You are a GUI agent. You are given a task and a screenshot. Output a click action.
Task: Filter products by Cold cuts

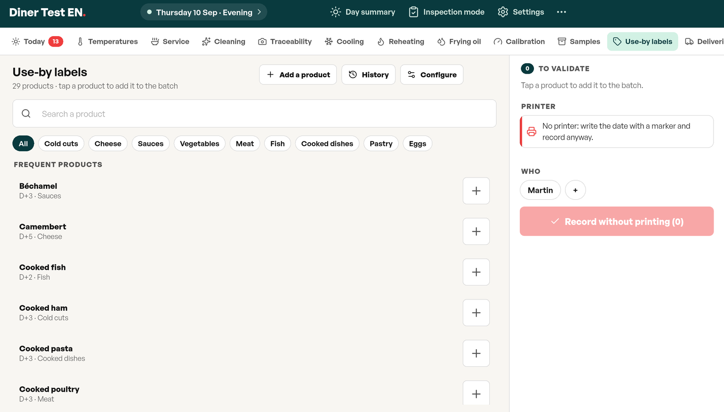(x=61, y=144)
